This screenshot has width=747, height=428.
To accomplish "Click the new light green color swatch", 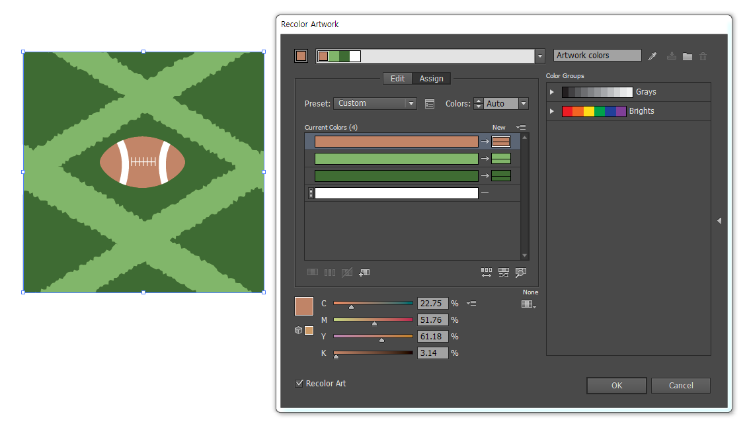I will 501,159.
